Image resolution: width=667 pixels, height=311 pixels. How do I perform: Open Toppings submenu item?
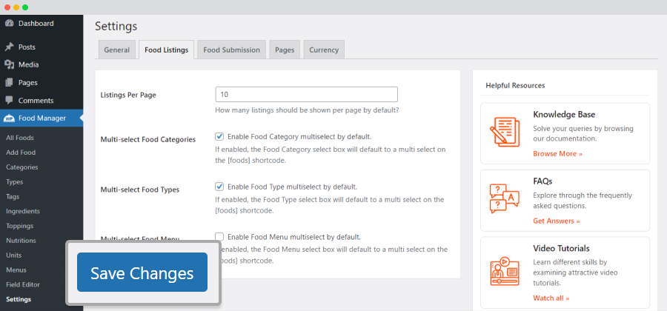(19, 226)
